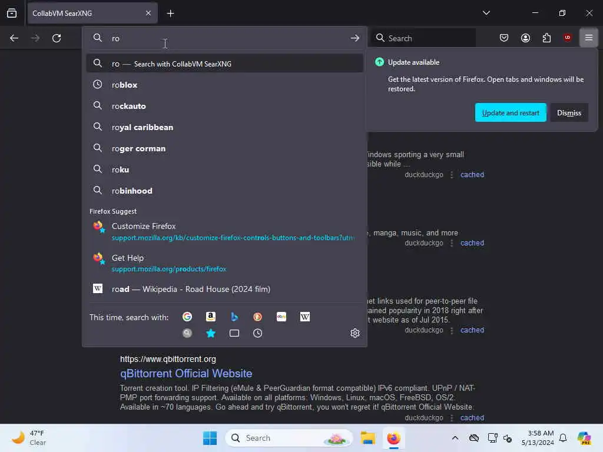Click the Go arrow in address bar
The height and width of the screenshot is (452, 603).
coord(355,38)
